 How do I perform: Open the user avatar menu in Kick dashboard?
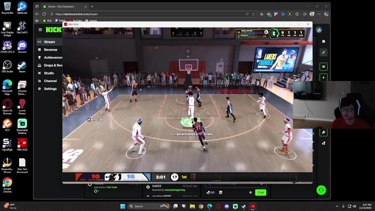[x=319, y=30]
